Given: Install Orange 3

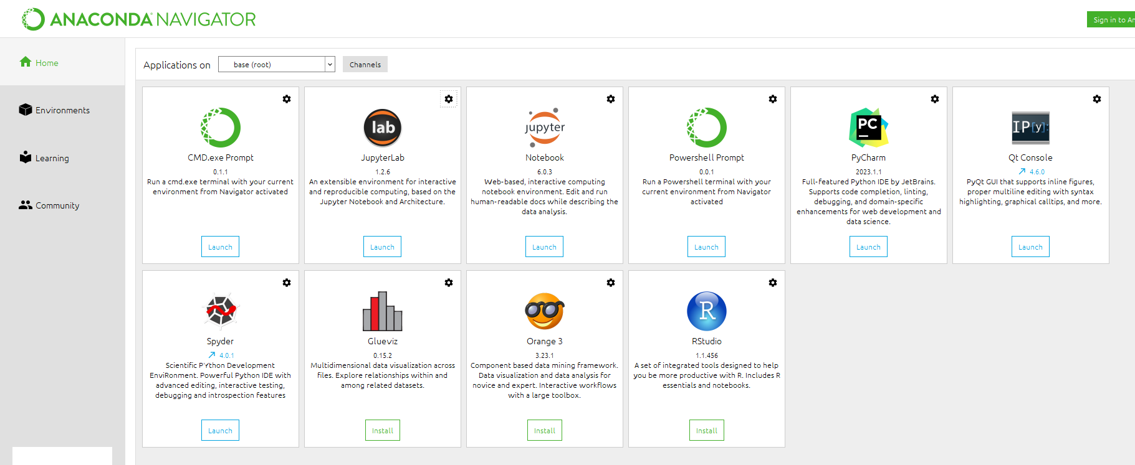Looking at the screenshot, I should [x=545, y=430].
